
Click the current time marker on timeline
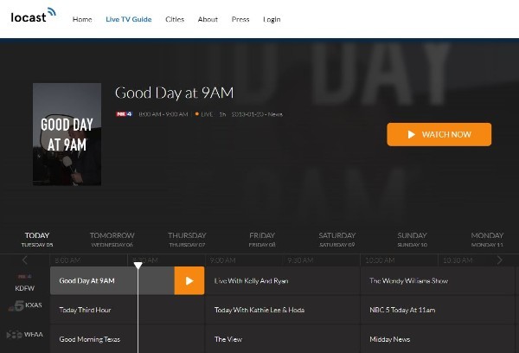click(138, 265)
